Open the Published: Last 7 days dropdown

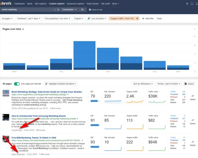click(x=28, y=19)
